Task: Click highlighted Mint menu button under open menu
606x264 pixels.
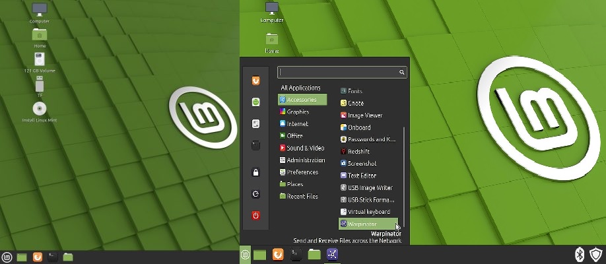Action: click(x=245, y=254)
